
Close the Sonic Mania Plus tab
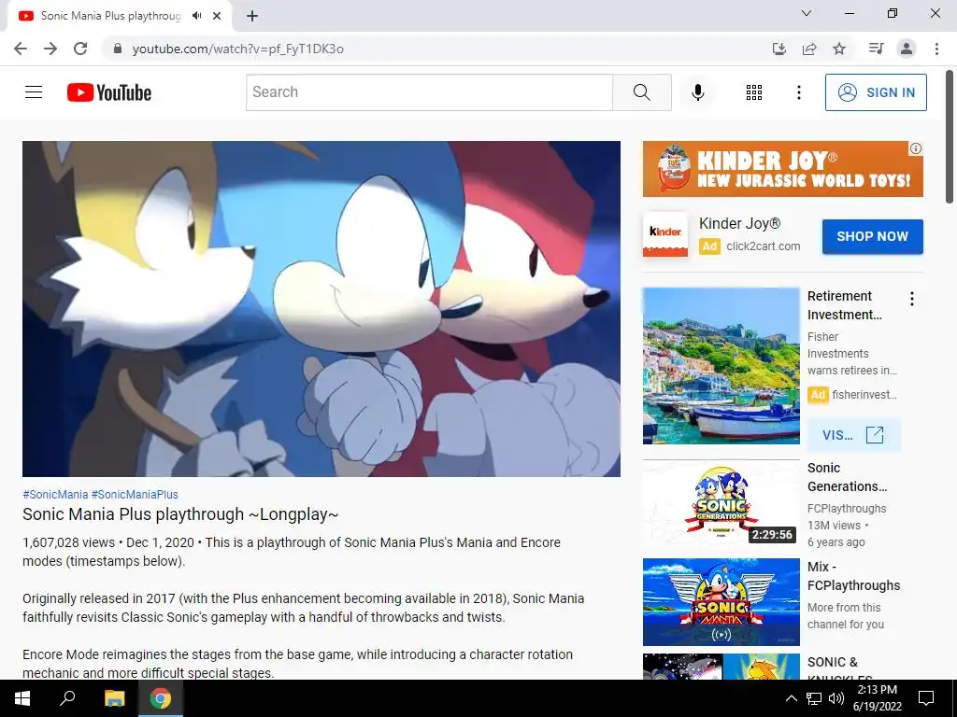(217, 16)
